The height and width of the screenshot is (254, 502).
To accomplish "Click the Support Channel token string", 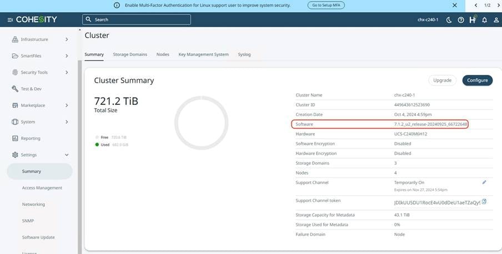I will (437, 202).
